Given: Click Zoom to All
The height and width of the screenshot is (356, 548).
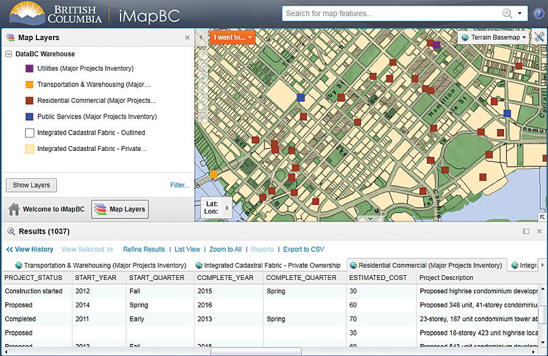Looking at the screenshot, I should (x=225, y=250).
